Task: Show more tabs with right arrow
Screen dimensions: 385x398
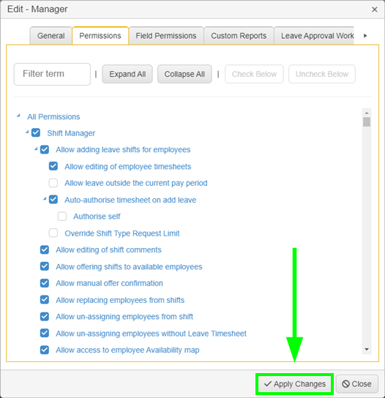Action: tap(365, 36)
